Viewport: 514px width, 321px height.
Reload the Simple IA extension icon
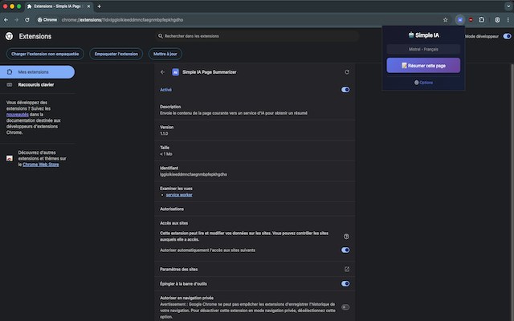[x=347, y=72]
